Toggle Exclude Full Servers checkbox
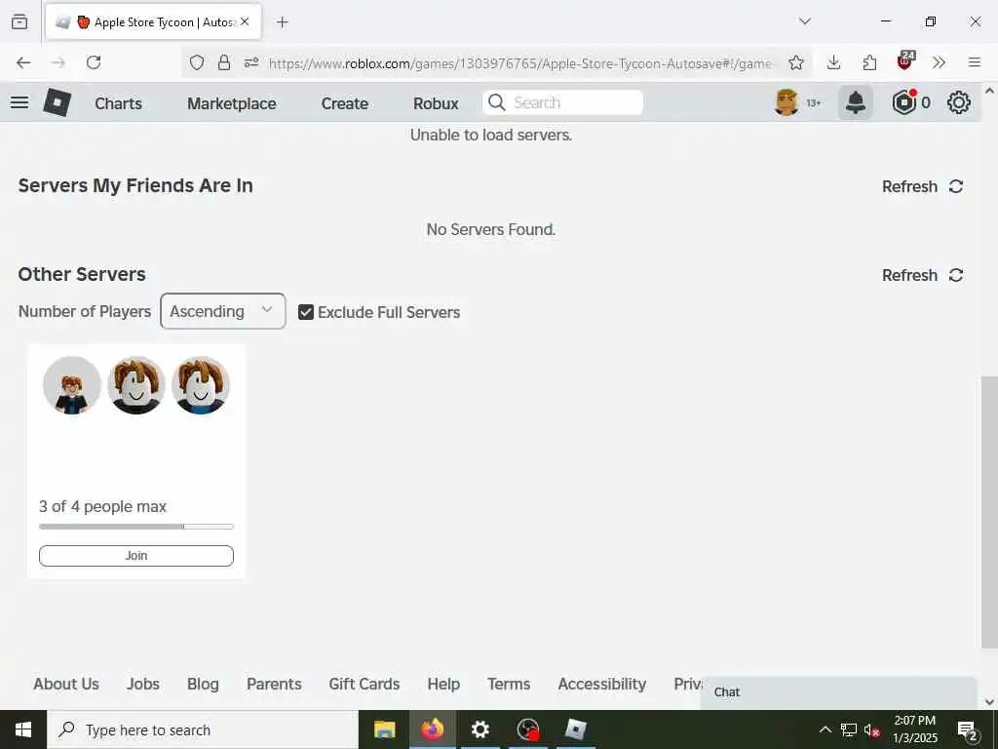This screenshot has height=749, width=998. click(306, 312)
